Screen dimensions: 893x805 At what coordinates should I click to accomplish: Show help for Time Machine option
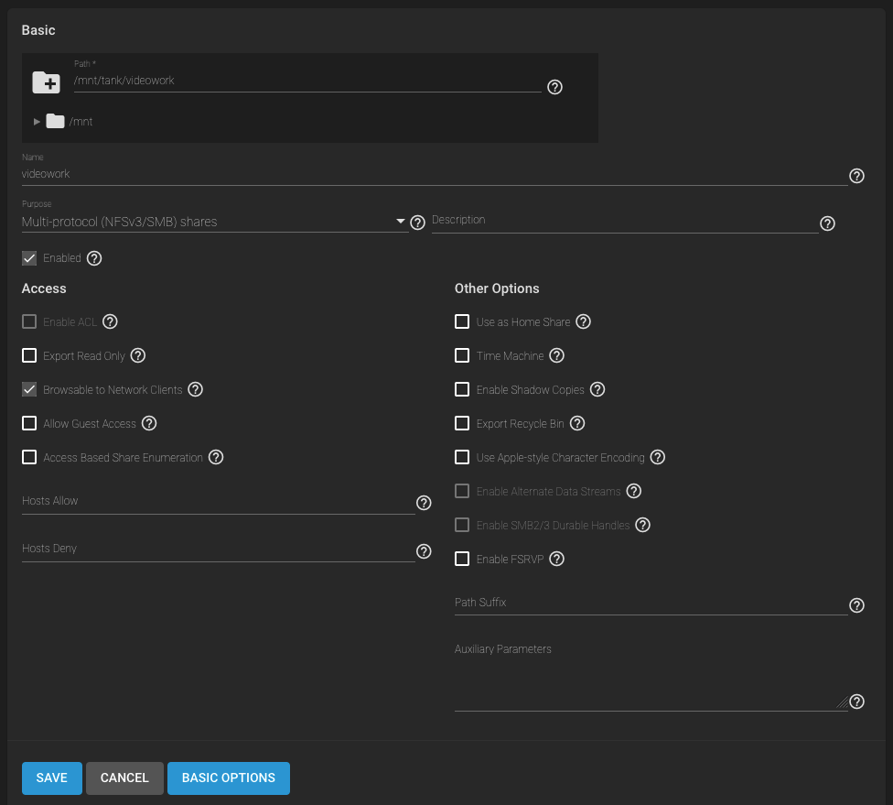pos(557,355)
